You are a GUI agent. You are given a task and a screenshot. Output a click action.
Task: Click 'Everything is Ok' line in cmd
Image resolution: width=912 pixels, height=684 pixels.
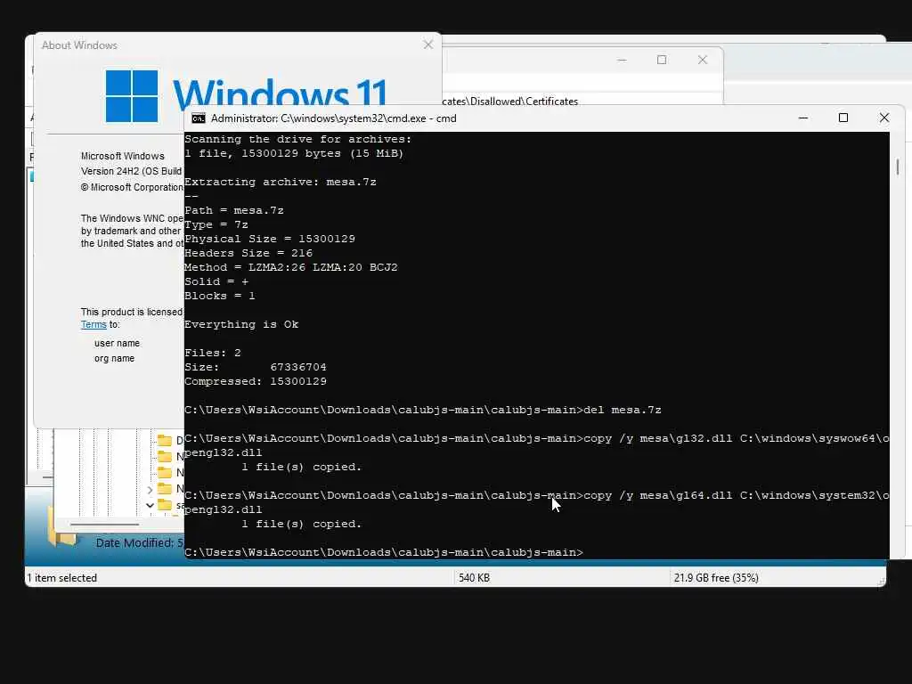(241, 324)
